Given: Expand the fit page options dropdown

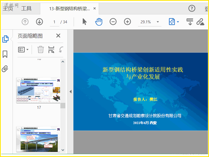Looking at the screenshot, I should (x=178, y=22).
